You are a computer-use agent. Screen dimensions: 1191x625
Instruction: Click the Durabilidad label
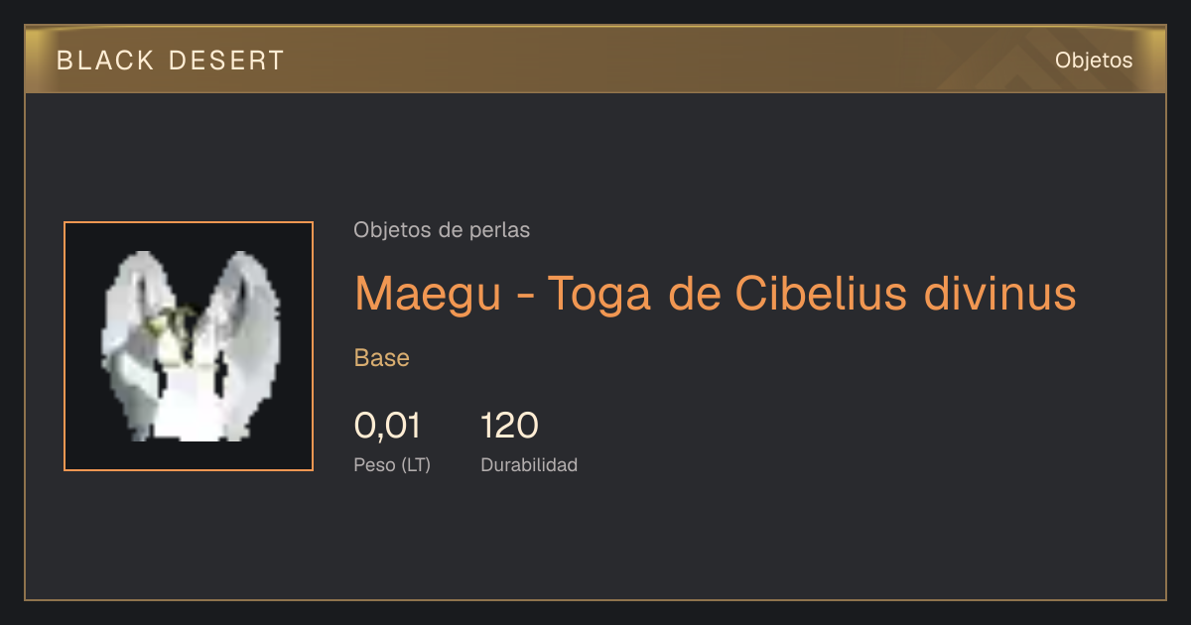529,464
